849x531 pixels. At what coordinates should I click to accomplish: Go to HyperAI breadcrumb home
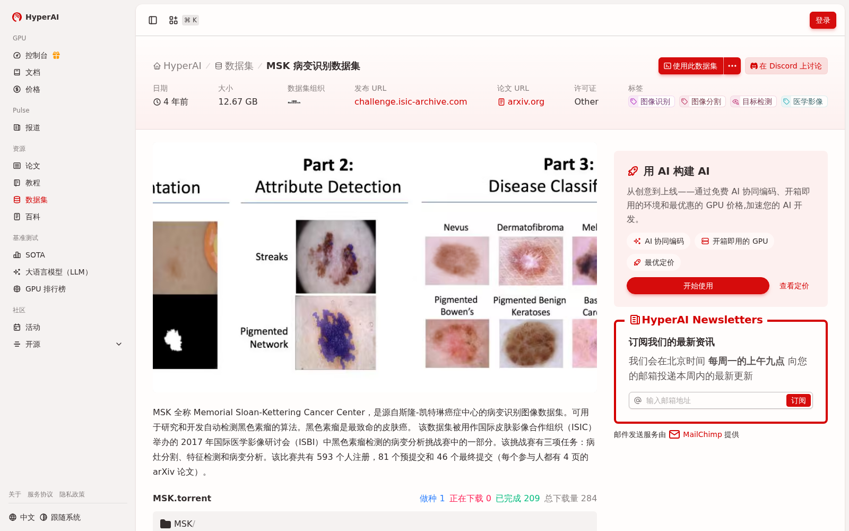point(177,66)
